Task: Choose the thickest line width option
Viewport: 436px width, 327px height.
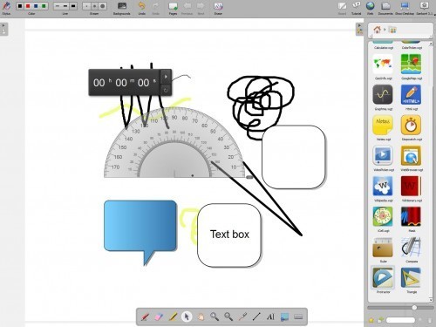Action: (x=73, y=6)
